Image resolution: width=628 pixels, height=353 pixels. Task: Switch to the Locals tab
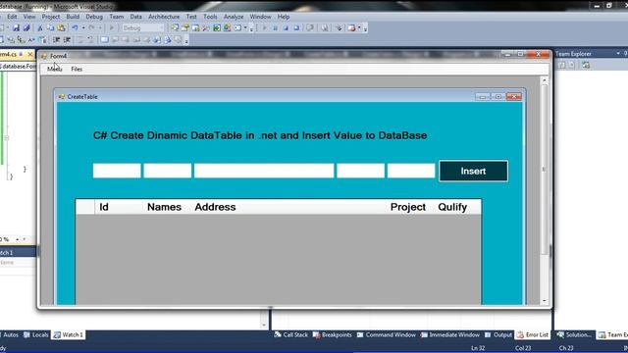[x=36, y=334]
